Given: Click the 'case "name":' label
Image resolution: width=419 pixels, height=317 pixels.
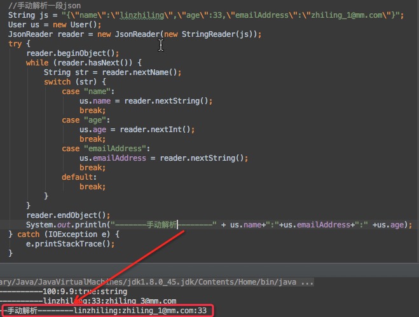Looking at the screenshot, I should [88, 91].
